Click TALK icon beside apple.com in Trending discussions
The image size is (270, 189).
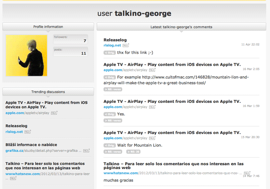pyautogui.click(x=54, y=113)
